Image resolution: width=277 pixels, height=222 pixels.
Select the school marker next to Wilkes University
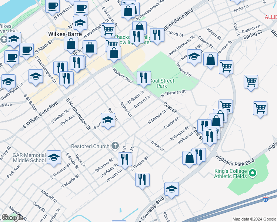[14, 38]
